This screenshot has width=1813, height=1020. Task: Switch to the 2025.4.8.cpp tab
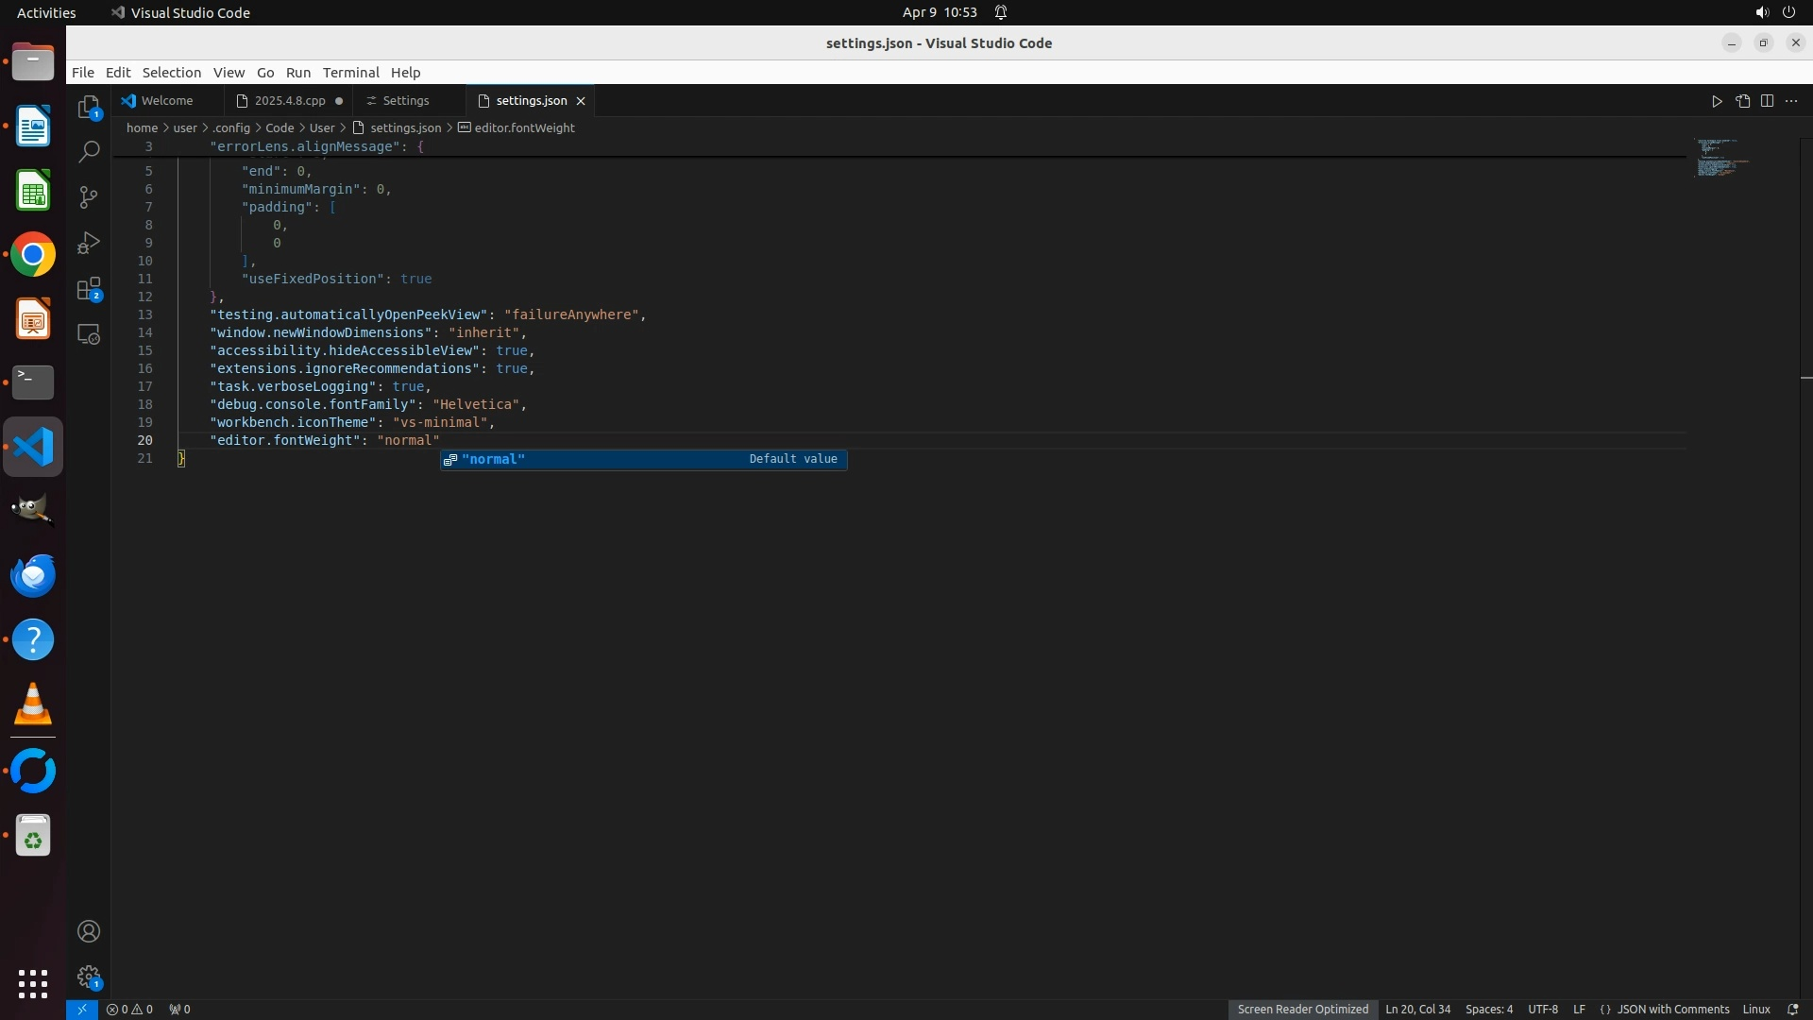[289, 101]
